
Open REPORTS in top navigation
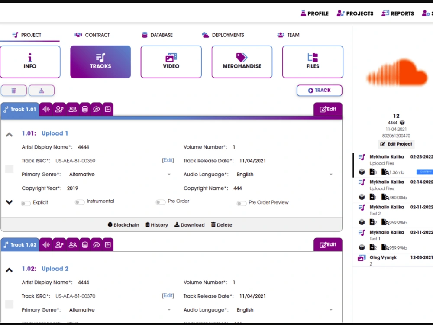point(397,13)
